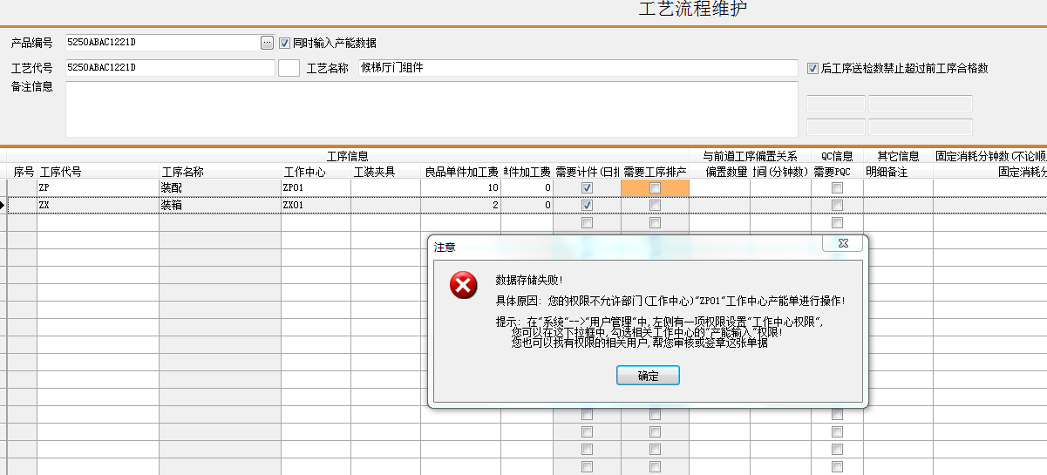Viewport: 1047px width, 475px height.
Task: Click the 产品编号 input field
Action: [162, 43]
